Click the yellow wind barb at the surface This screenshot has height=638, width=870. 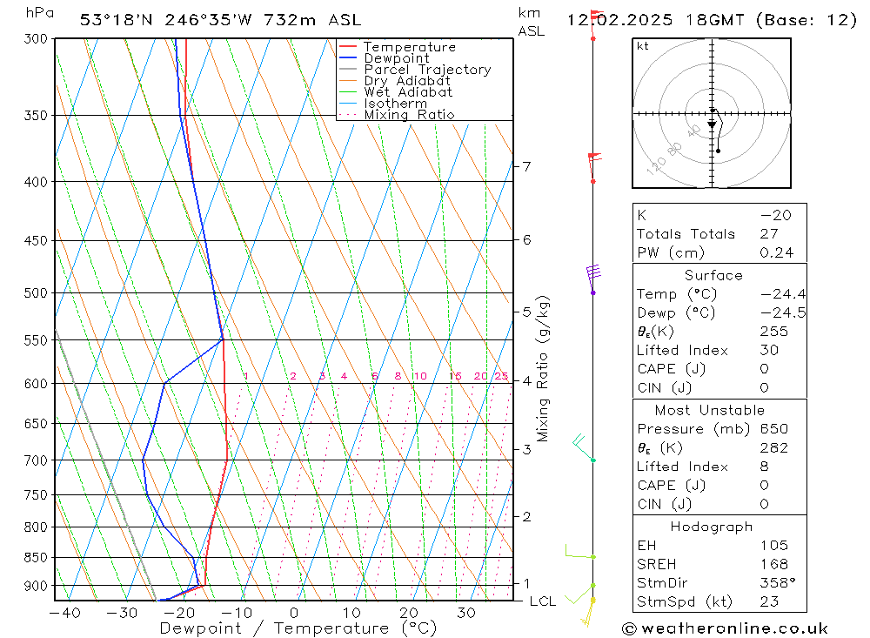tap(588, 613)
